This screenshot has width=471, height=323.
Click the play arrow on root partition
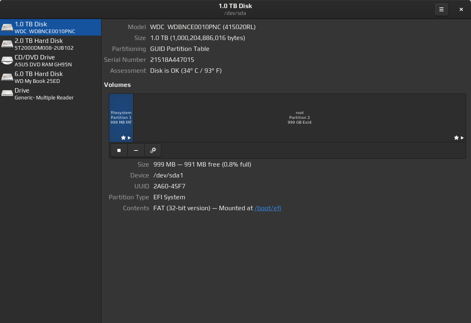pyautogui.click(x=462, y=138)
